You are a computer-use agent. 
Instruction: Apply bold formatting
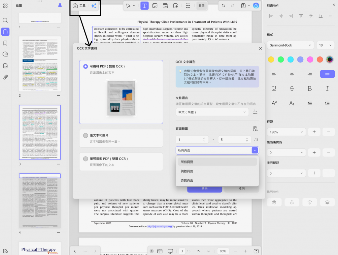point(310,89)
